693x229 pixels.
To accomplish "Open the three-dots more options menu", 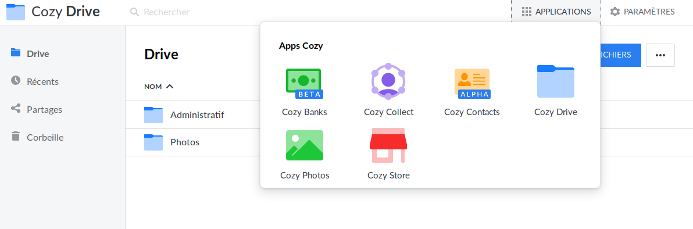I will click(x=660, y=55).
